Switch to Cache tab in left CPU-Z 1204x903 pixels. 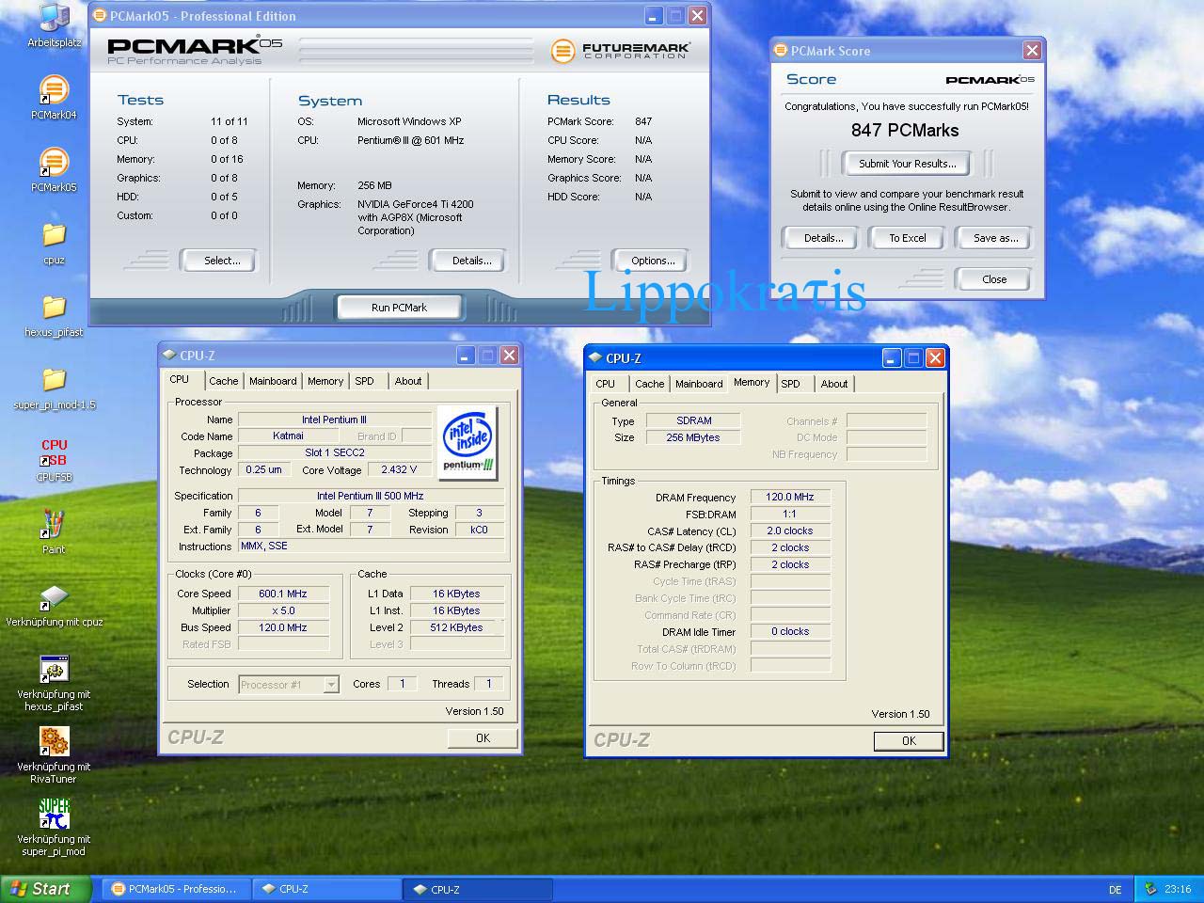pyautogui.click(x=223, y=381)
